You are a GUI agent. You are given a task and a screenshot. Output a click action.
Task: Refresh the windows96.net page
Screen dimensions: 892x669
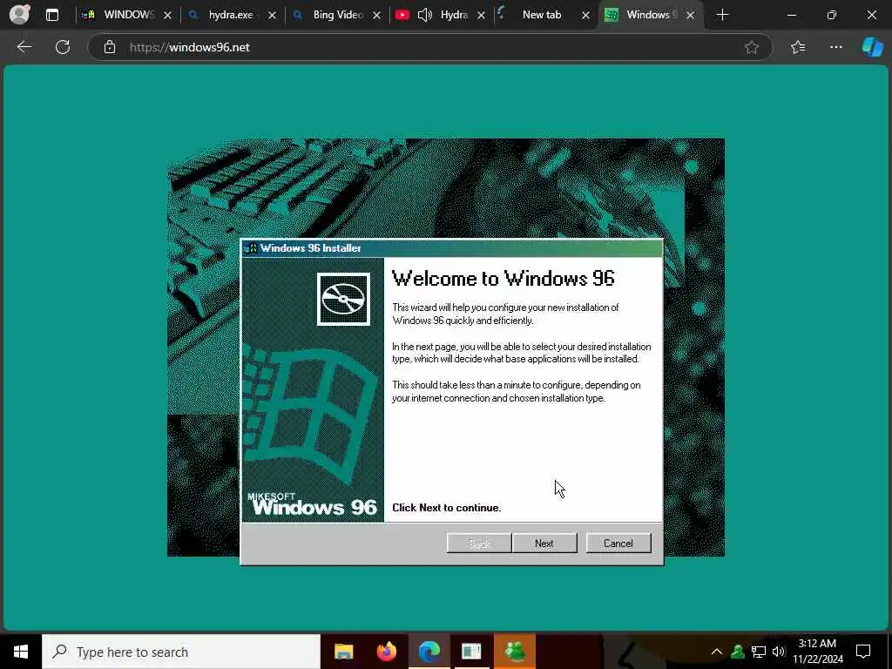pyautogui.click(x=63, y=47)
